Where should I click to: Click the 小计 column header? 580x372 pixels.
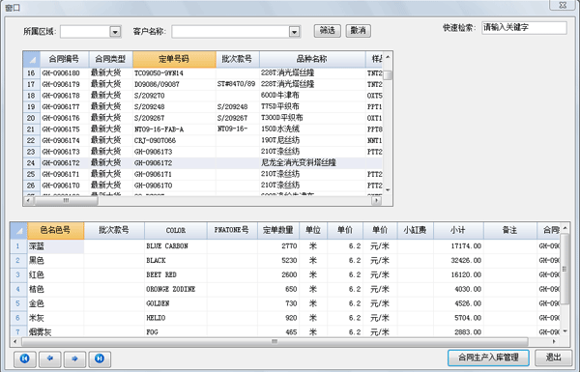[x=458, y=230]
